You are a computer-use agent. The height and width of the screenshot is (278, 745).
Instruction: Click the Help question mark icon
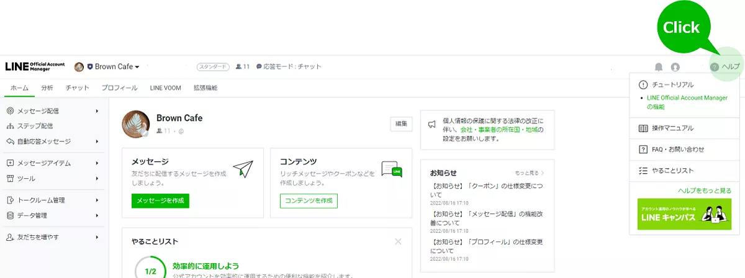point(715,67)
